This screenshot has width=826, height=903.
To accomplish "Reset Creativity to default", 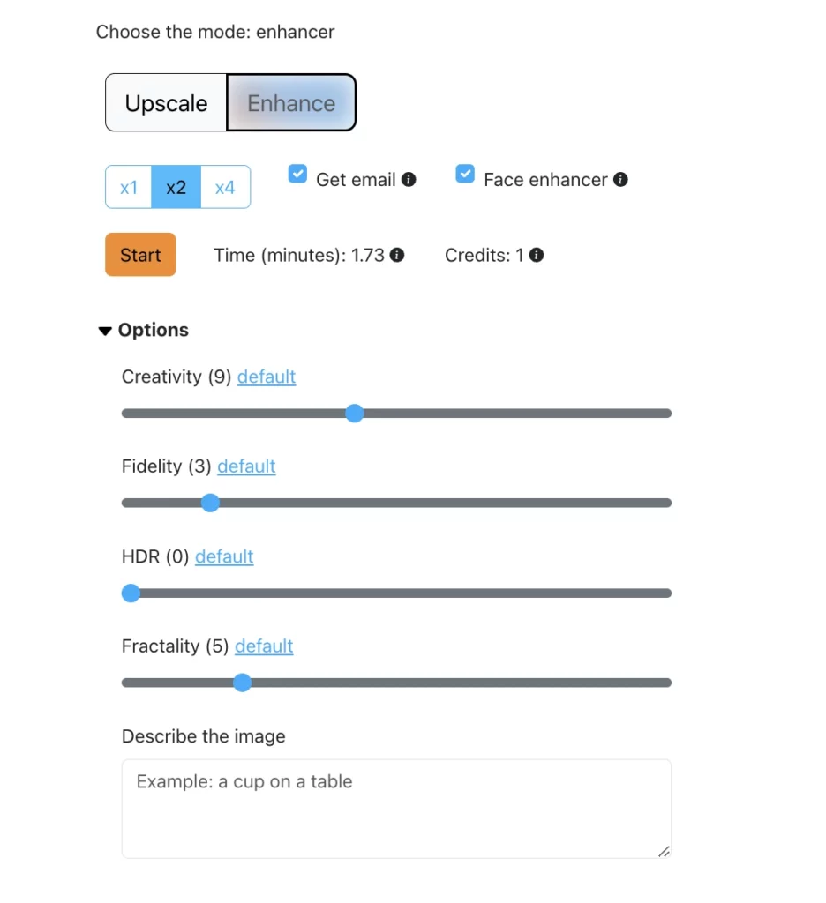I will [x=267, y=377].
